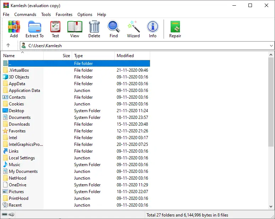This screenshot has height=219, width=275.
Task: Select the .VirtualBox folder row
Action: click(76, 70)
